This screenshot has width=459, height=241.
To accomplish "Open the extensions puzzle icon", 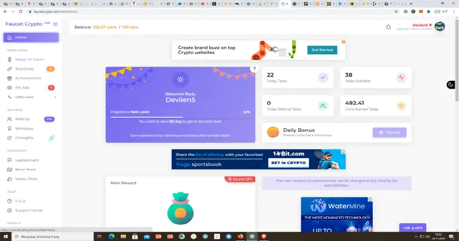I will pyautogui.click(x=429, y=11).
